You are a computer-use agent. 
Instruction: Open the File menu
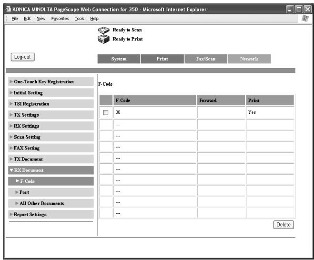(x=15, y=19)
